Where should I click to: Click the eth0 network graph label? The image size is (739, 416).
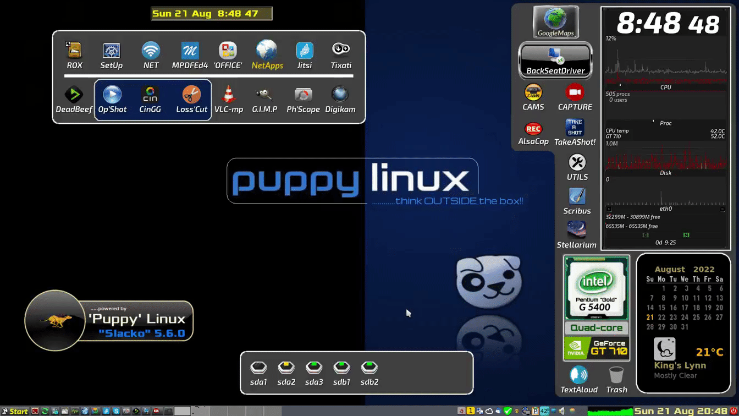tap(665, 209)
